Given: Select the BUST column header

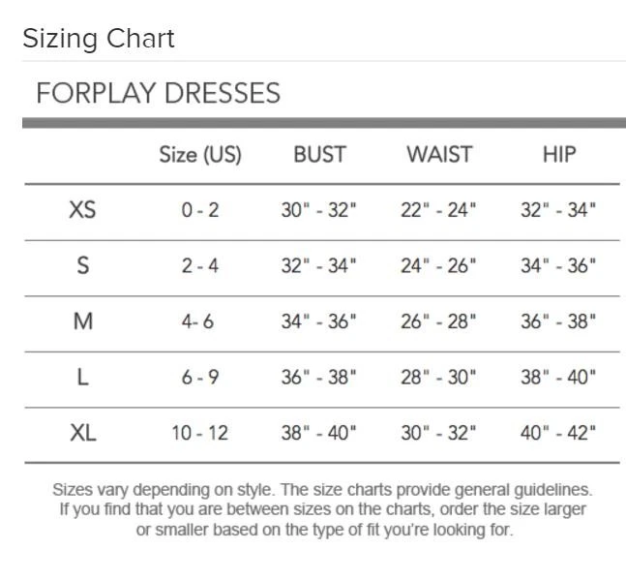Looking at the screenshot, I should tap(319, 155).
